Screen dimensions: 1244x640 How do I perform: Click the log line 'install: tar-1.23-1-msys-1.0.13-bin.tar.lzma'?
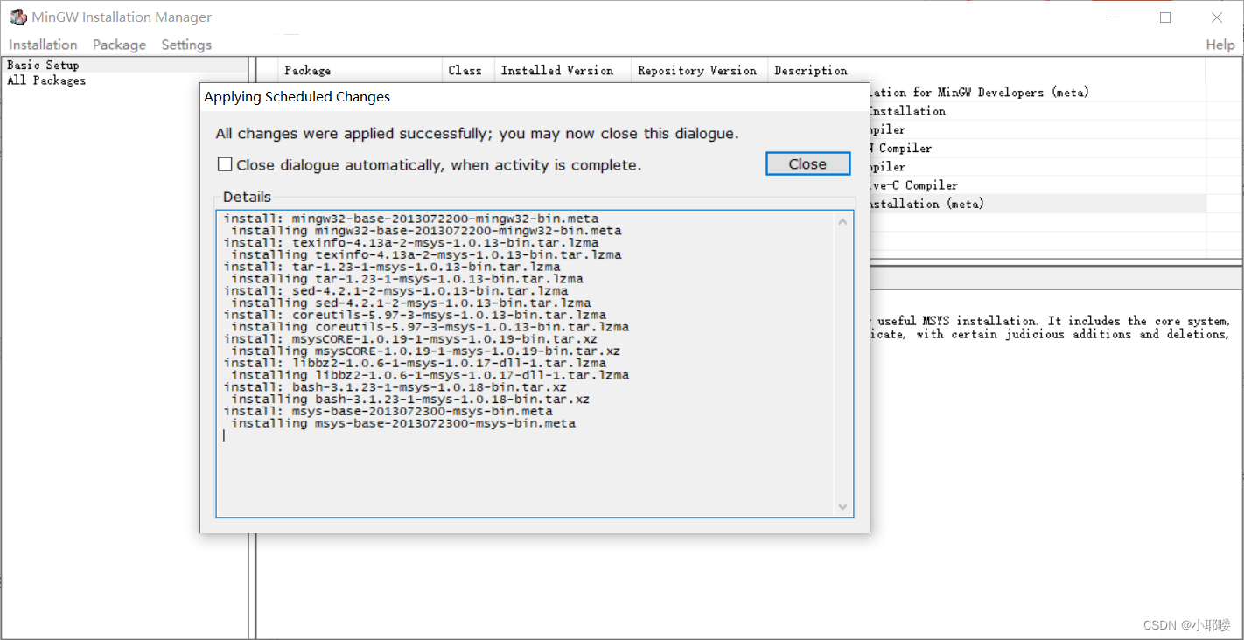tap(392, 267)
